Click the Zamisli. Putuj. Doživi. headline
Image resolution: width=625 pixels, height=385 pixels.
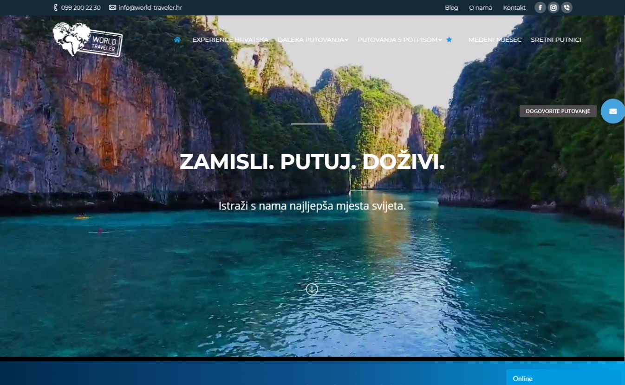click(312, 162)
